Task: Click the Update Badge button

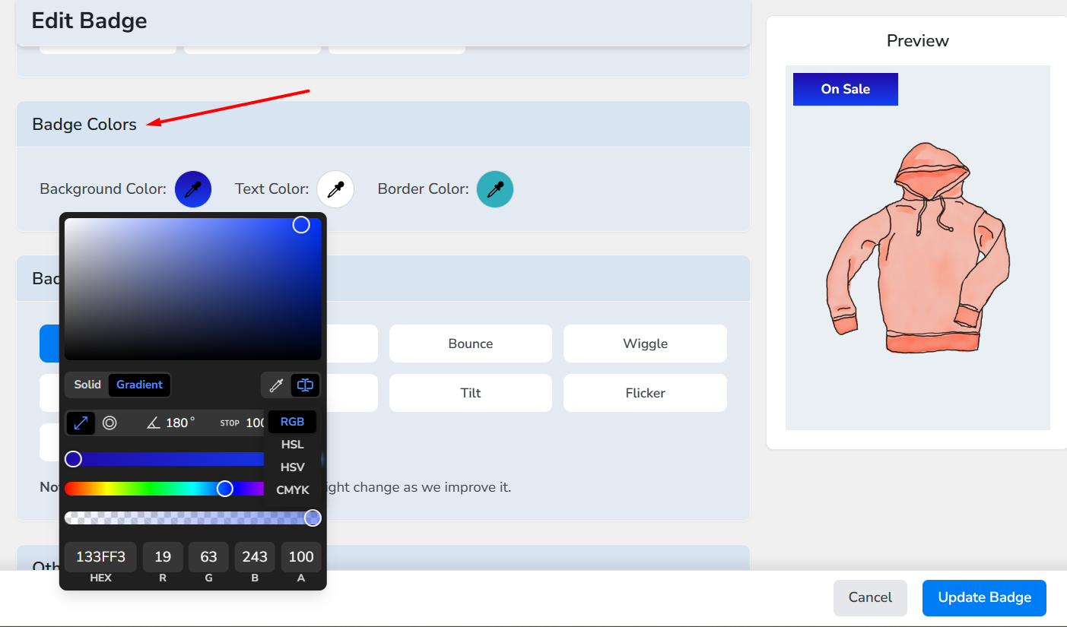Action: pyautogui.click(x=984, y=597)
